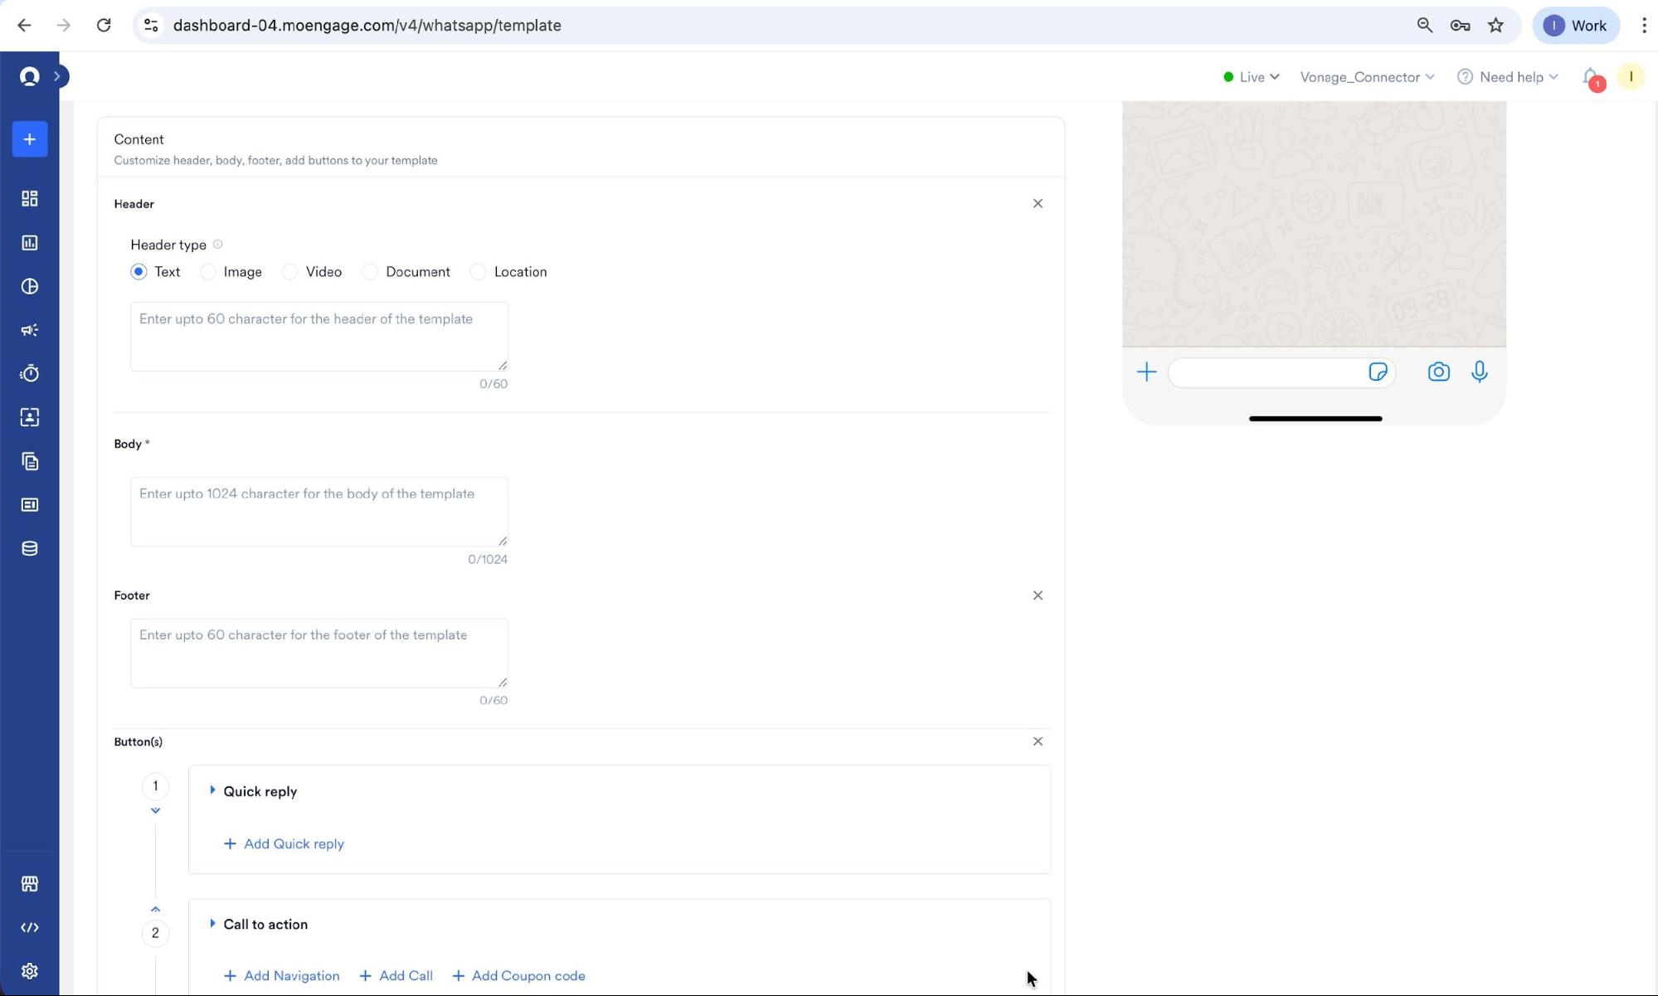
Task: Open the notifications bell icon
Action: 1591,77
